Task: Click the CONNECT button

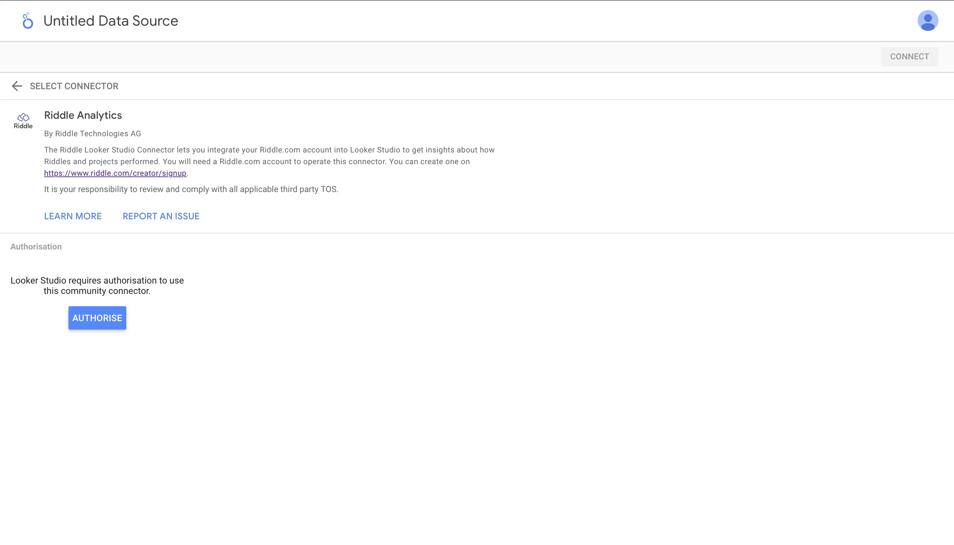Action: [910, 56]
